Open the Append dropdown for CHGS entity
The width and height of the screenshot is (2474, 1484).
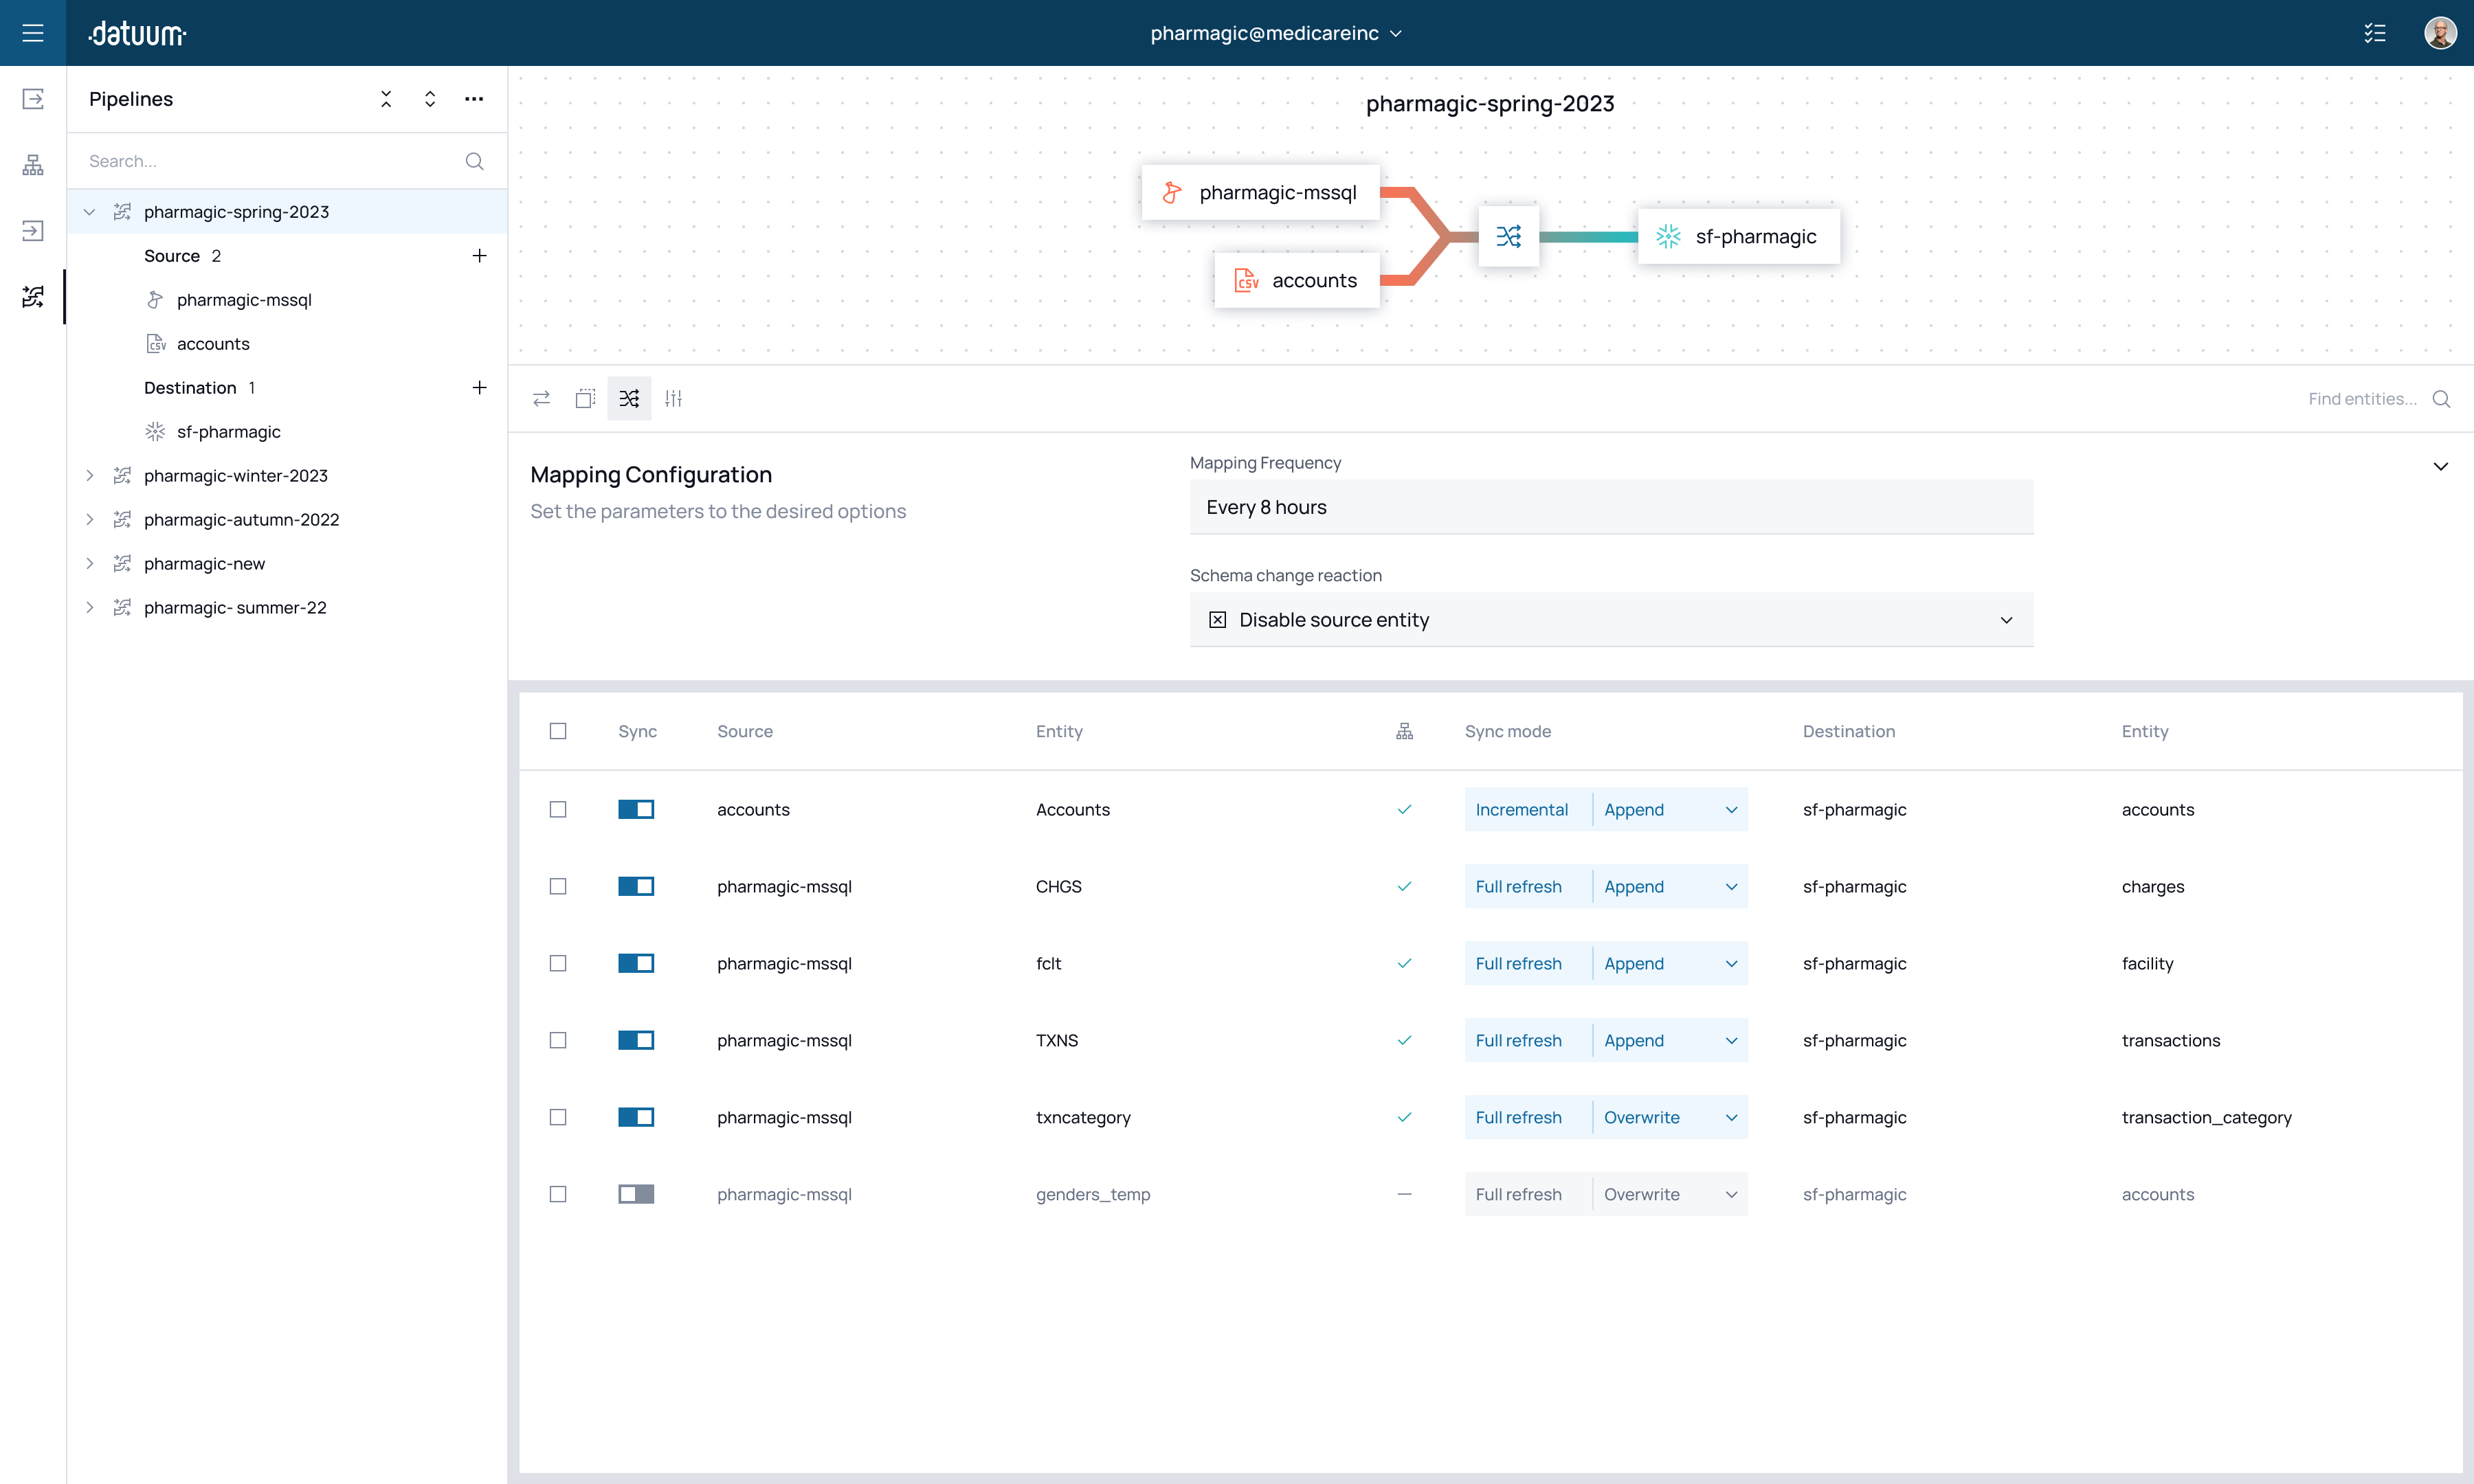[x=1668, y=886]
